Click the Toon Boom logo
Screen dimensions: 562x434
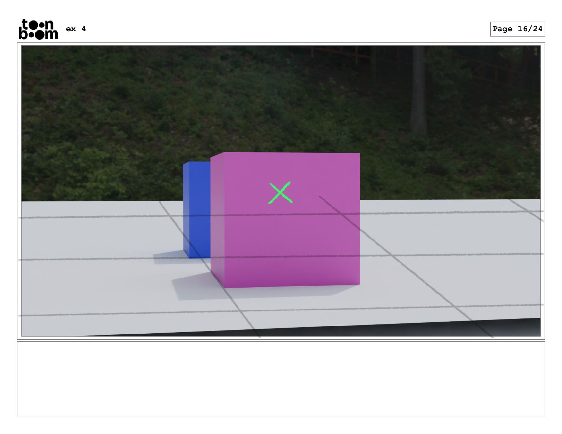point(38,29)
